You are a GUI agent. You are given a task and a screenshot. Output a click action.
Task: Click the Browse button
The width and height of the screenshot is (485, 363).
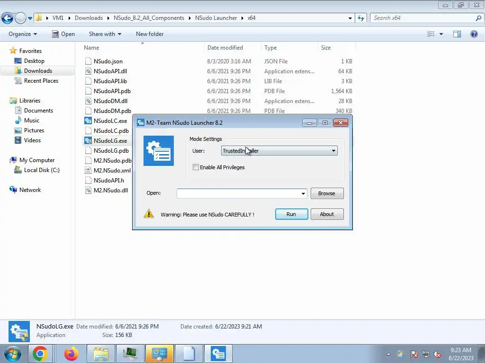click(327, 193)
